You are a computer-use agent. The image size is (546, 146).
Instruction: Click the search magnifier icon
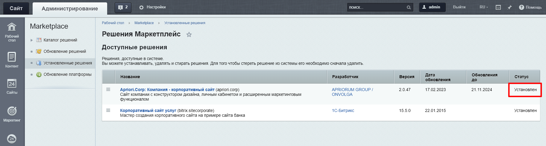(409, 7)
